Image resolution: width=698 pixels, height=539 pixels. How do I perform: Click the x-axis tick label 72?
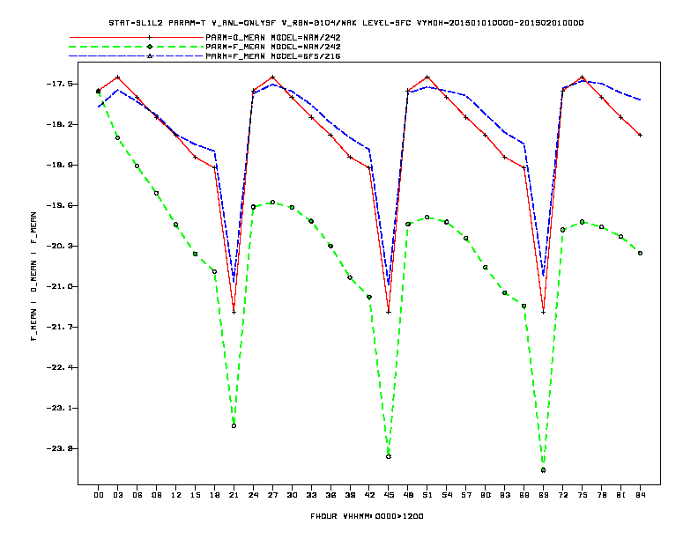(562, 495)
